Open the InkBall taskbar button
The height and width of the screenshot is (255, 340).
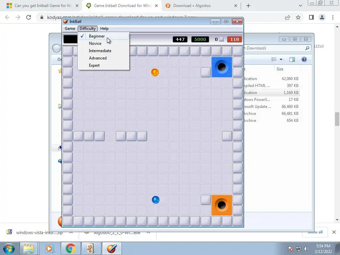[112, 248]
